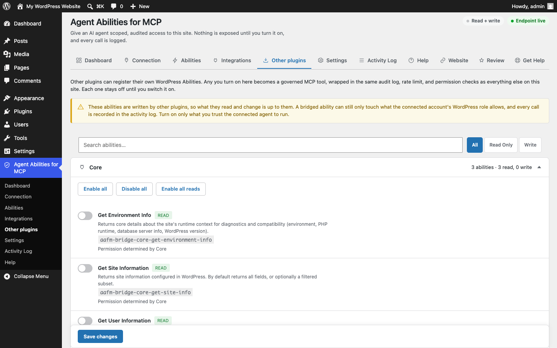
Task: Click the lightning bolt icon on the Abilities tab
Action: [175, 60]
